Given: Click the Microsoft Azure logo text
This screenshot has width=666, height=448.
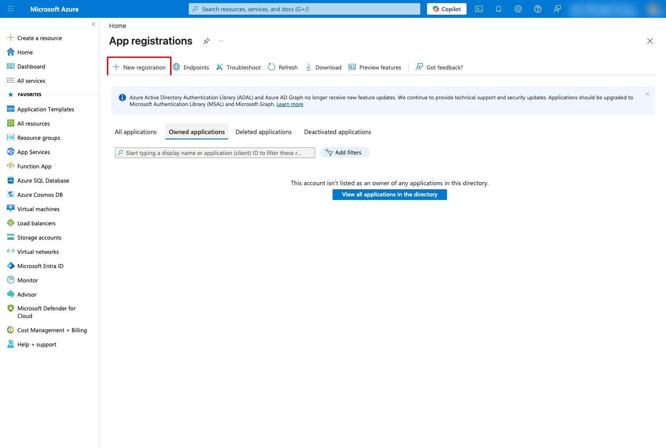Looking at the screenshot, I should point(54,9).
